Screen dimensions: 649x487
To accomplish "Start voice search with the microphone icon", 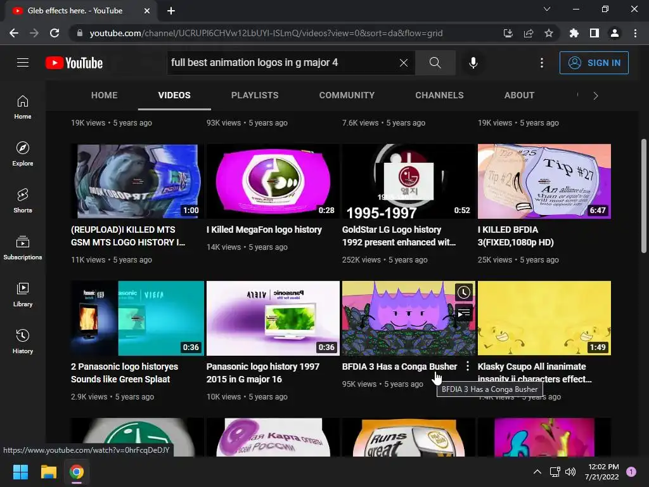I will point(473,63).
